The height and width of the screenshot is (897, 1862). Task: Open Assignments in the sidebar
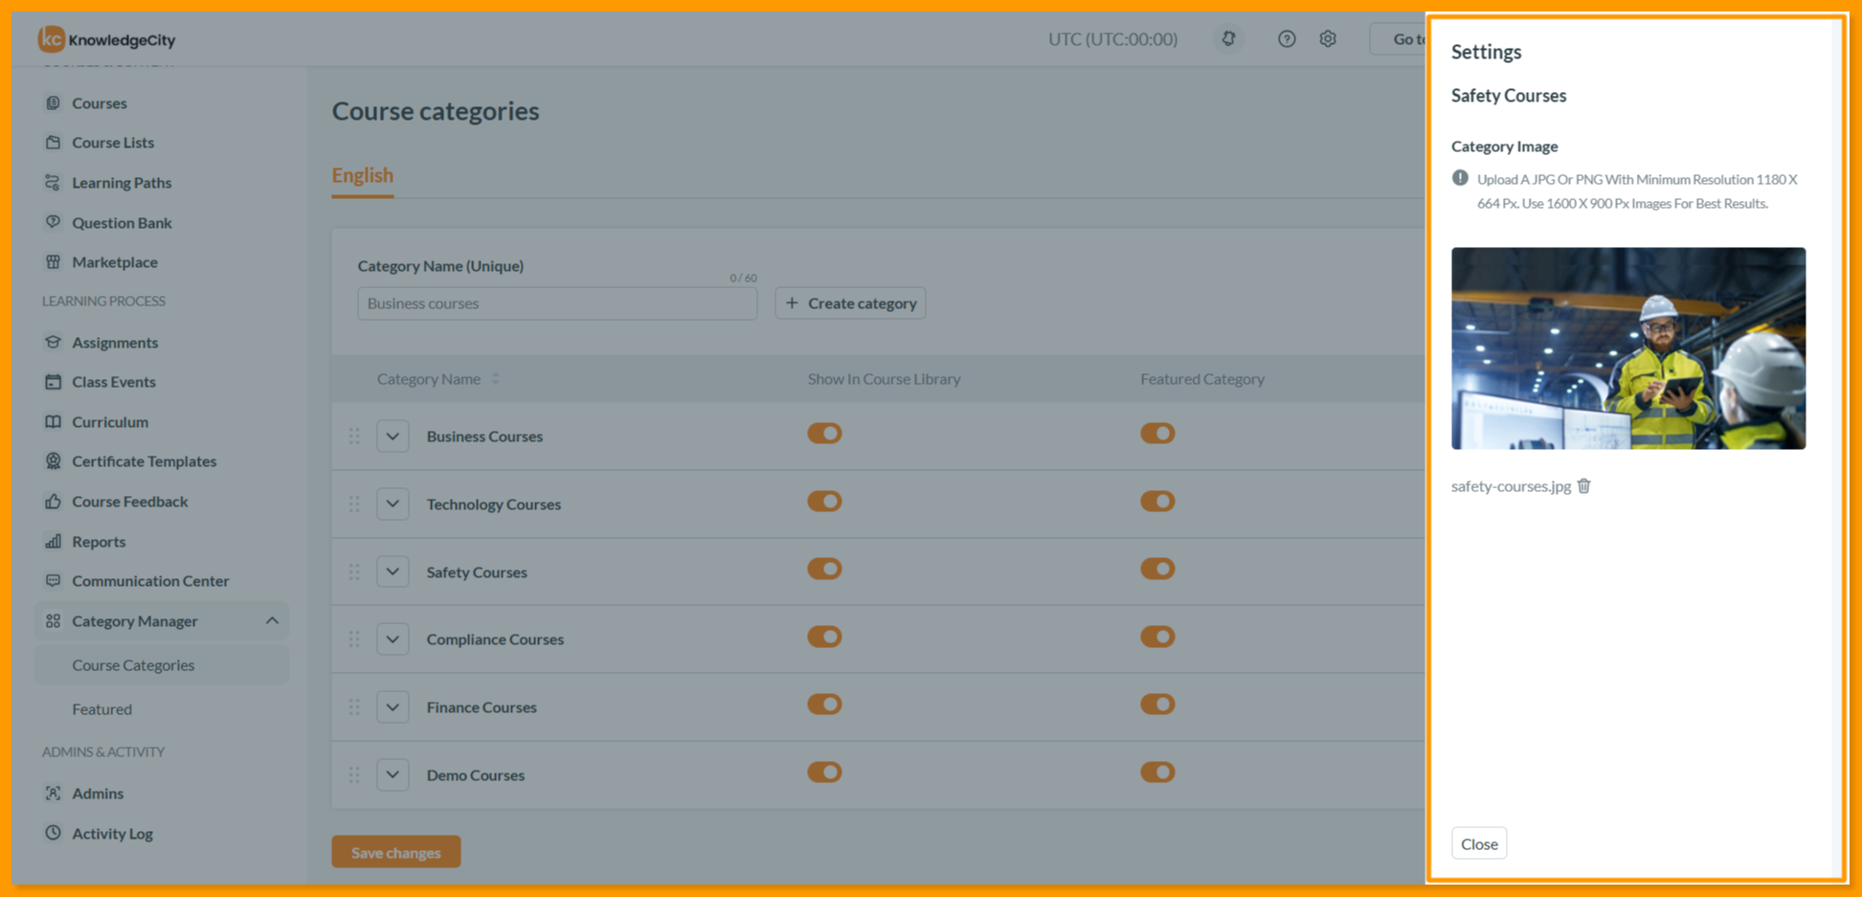115,342
